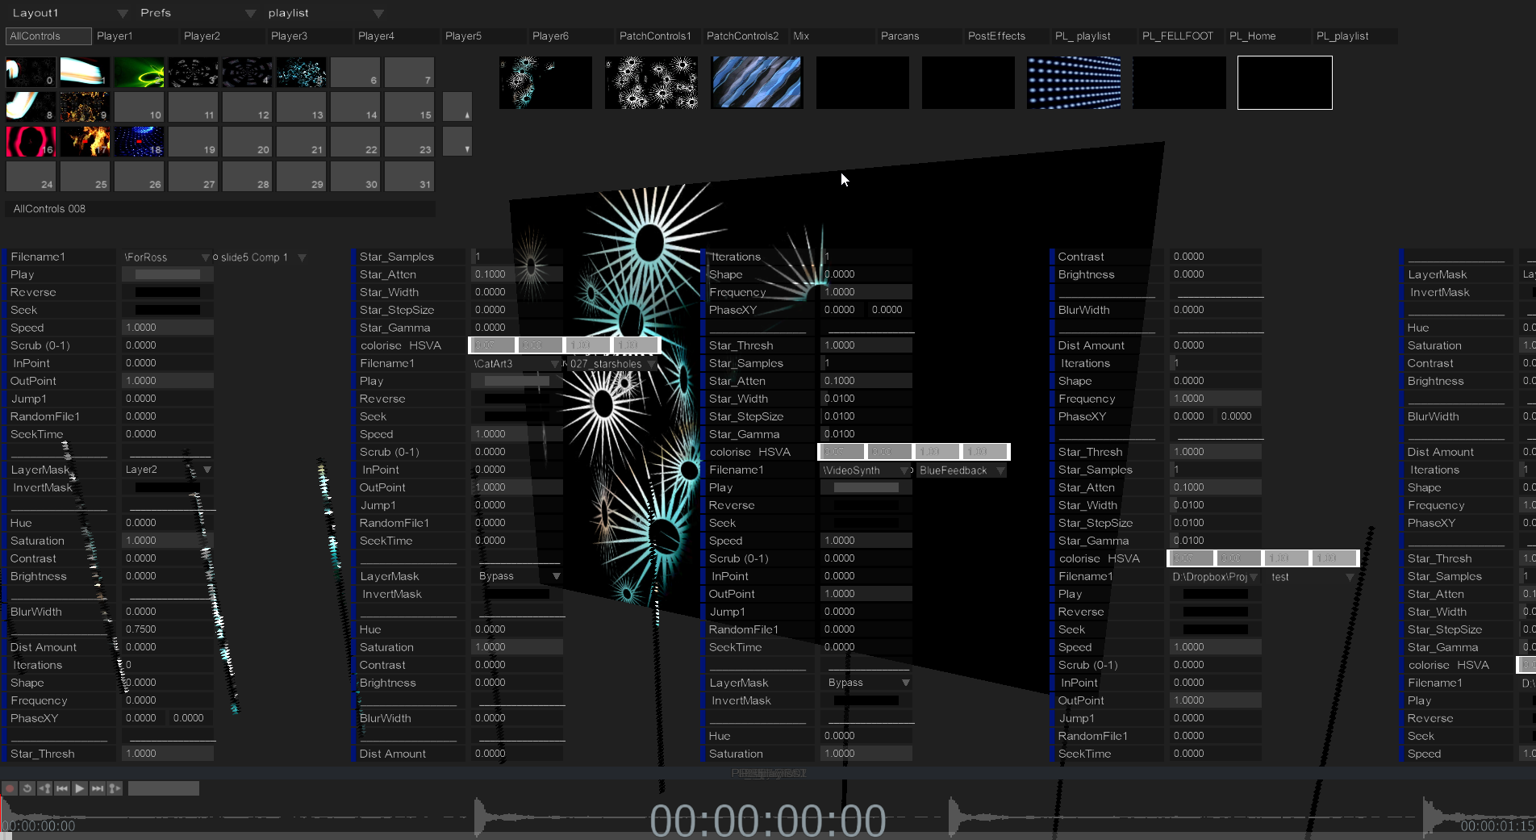Click the loop/rewind circular arrow button

[x=27, y=788]
